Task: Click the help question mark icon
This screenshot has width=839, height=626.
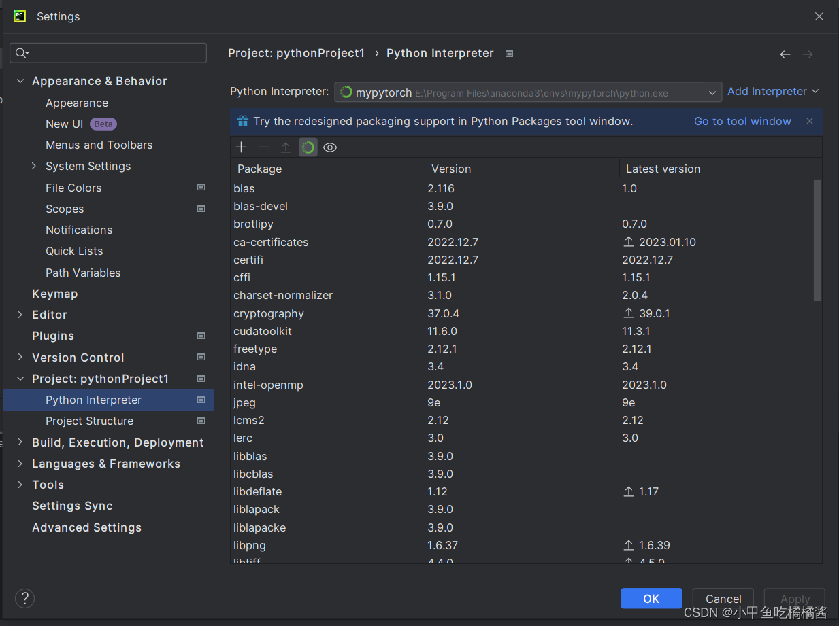Action: point(25,598)
